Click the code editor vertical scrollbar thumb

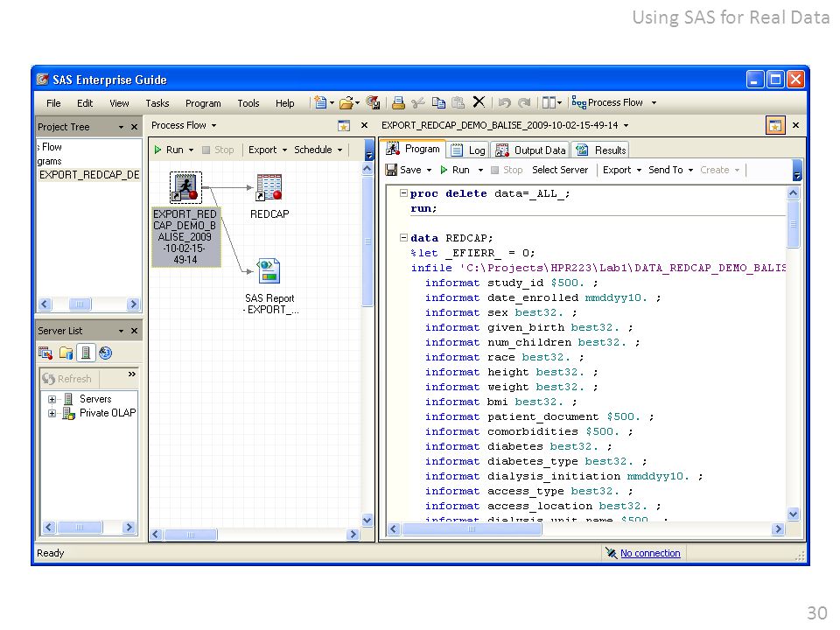[x=794, y=224]
